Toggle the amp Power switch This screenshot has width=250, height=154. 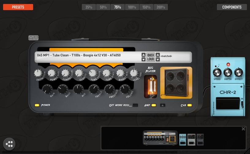click(x=37, y=105)
